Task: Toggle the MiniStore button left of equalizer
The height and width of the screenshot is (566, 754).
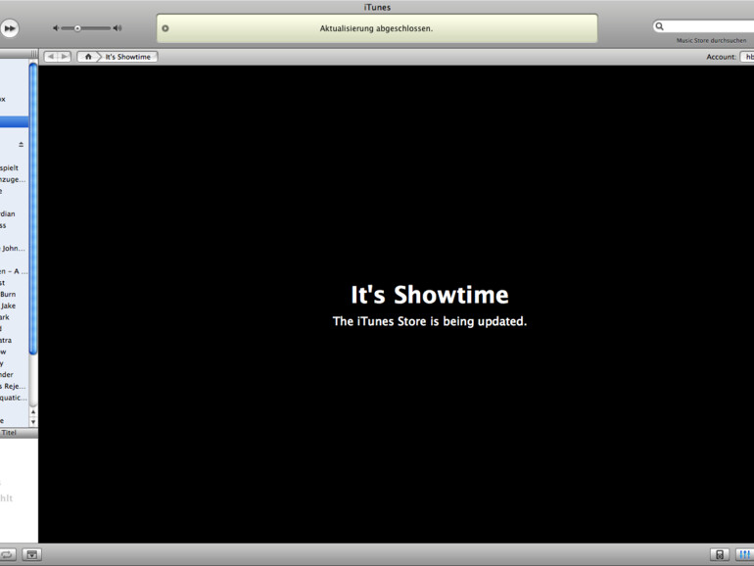Action: (720, 554)
